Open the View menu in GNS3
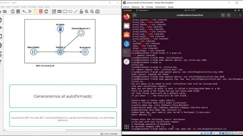The height and width of the screenshot is (136, 243). (9, 7)
